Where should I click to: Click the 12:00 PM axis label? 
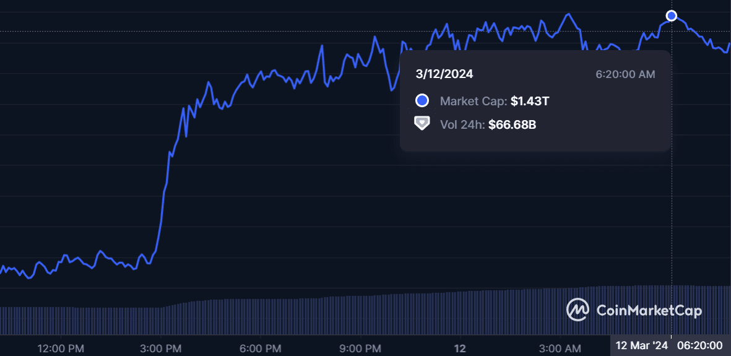coord(60,348)
